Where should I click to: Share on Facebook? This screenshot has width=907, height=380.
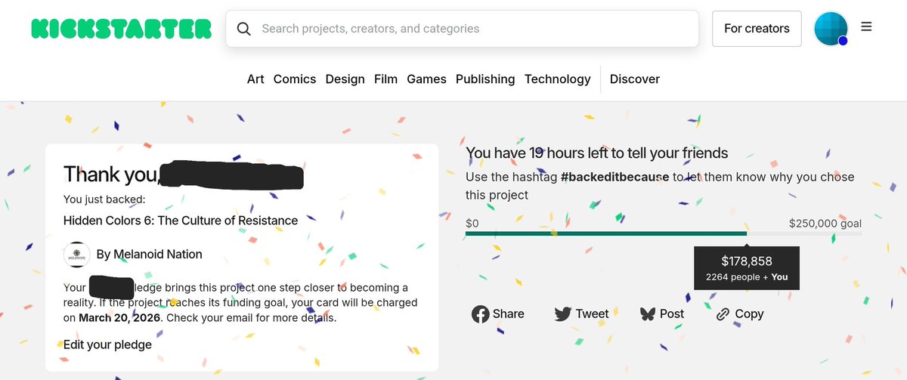[x=498, y=314]
